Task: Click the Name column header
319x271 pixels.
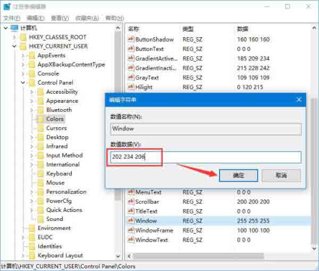Action: pos(133,29)
